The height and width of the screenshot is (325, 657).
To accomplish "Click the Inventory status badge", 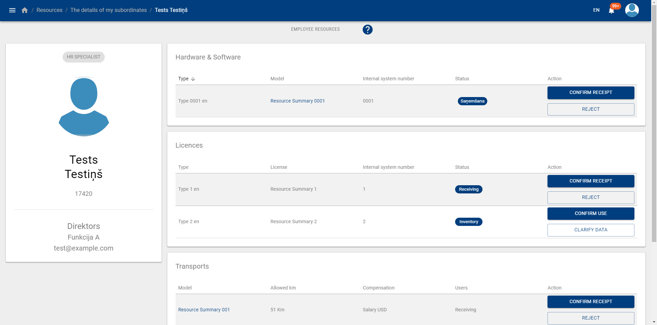I will [468, 222].
